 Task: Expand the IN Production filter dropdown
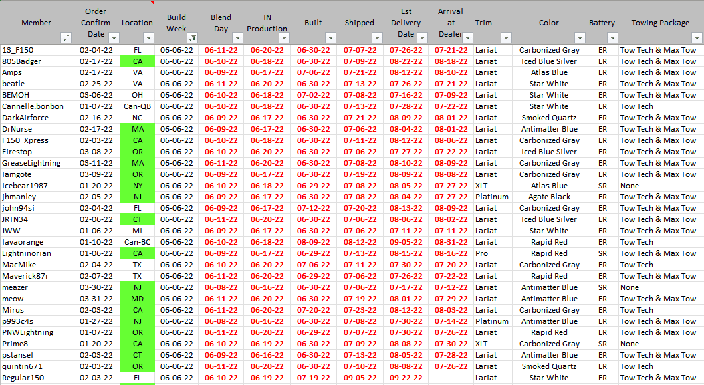point(284,38)
